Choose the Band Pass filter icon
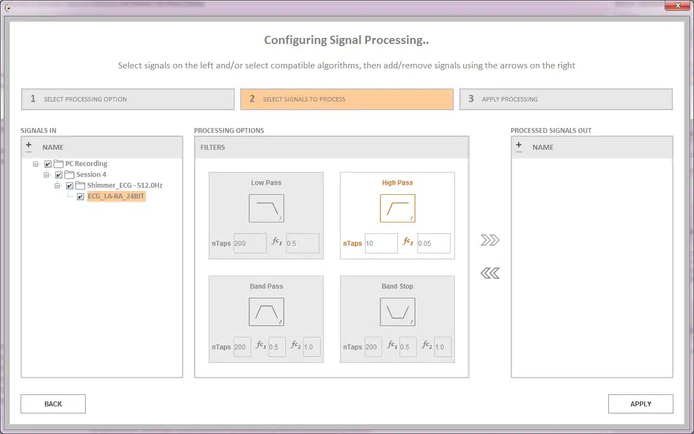The width and height of the screenshot is (694, 434). point(266,312)
